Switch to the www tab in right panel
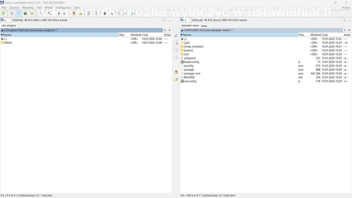The width and height of the screenshot is (352, 198). pyautogui.click(x=204, y=26)
